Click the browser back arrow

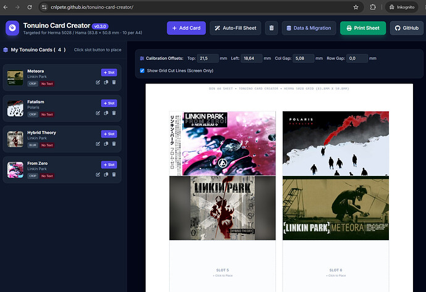pyautogui.click(x=6, y=7)
